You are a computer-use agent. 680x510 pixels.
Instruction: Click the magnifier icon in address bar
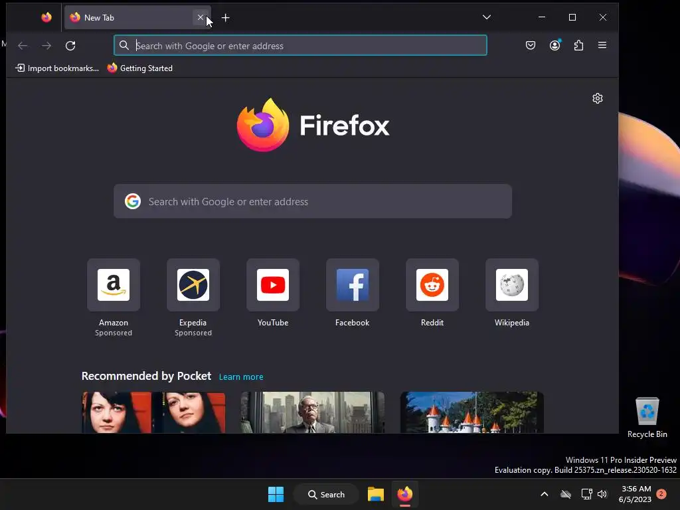124,46
